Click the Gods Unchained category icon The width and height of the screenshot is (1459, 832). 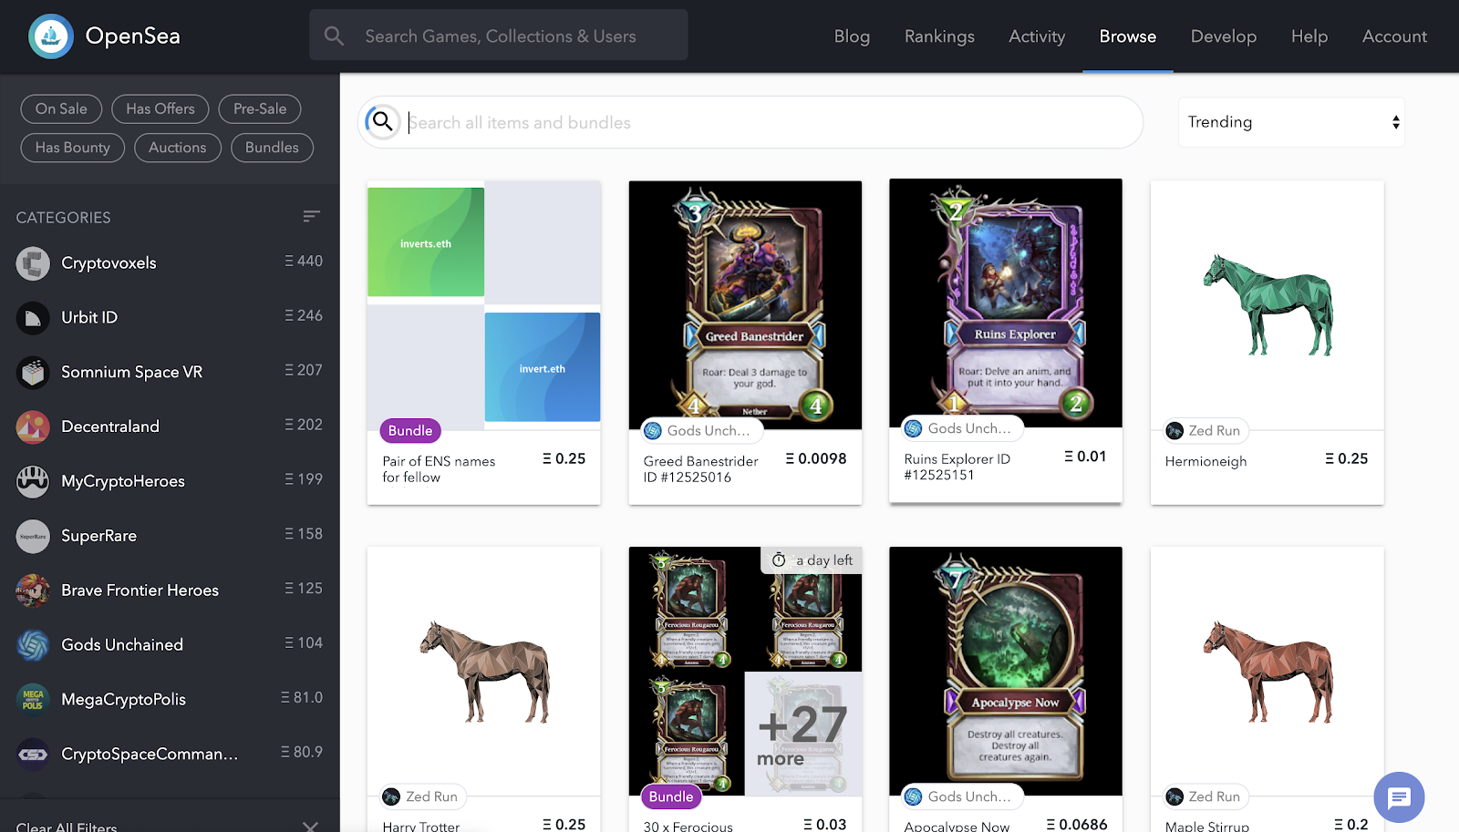pyautogui.click(x=33, y=645)
